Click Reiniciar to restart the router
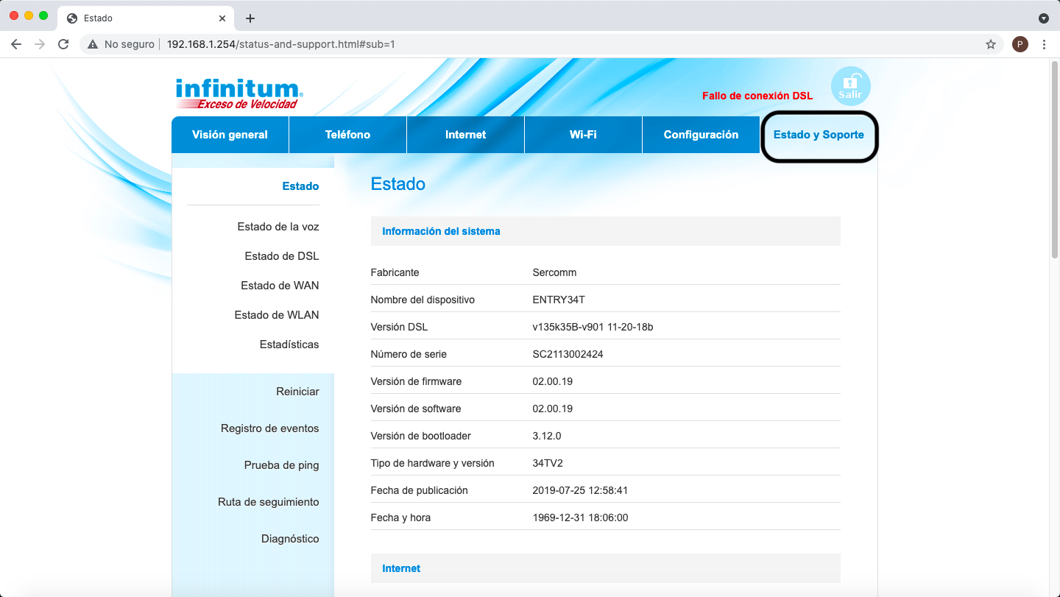1060x597 pixels. 297,391
